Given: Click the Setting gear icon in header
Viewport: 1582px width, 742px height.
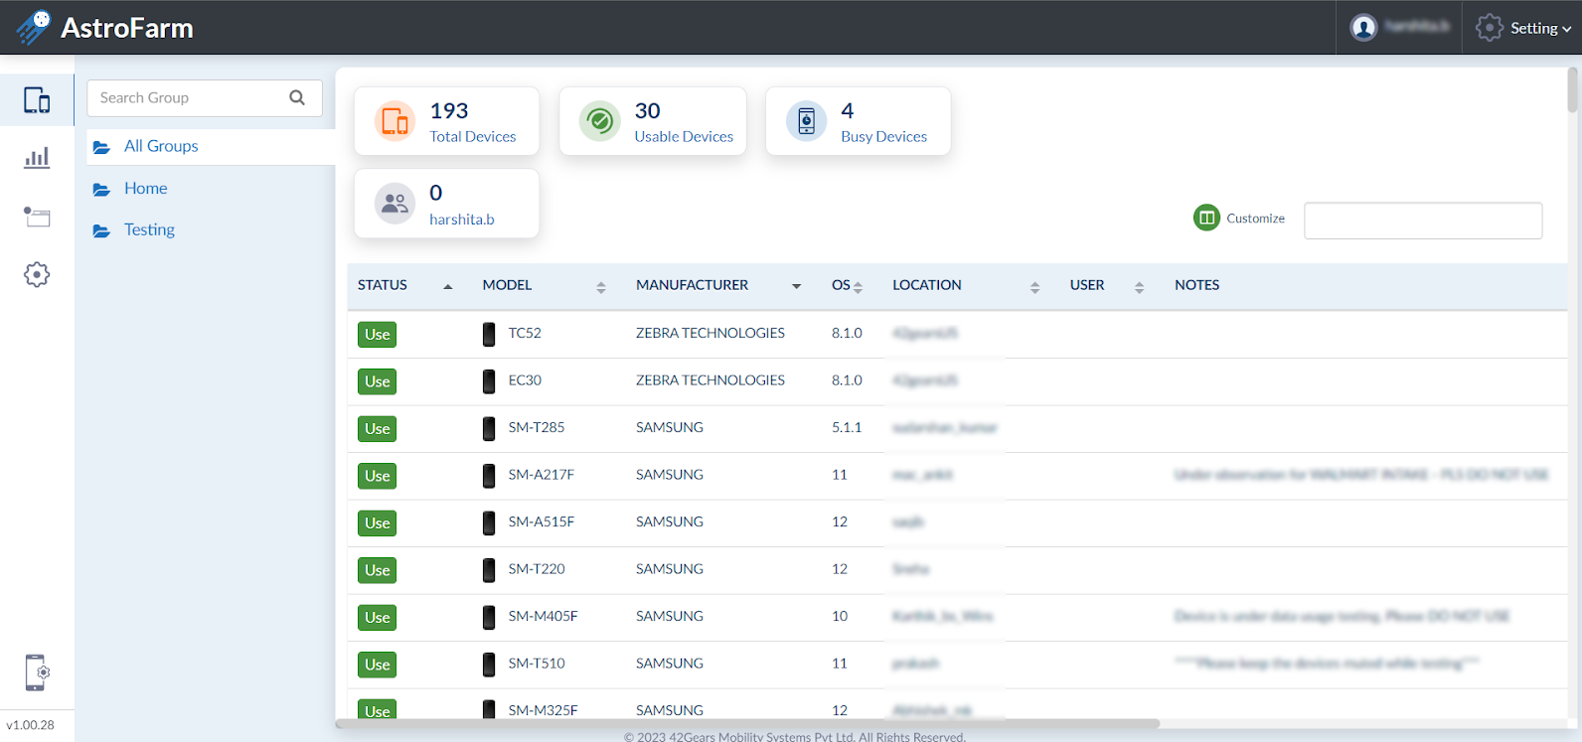Looking at the screenshot, I should [x=1489, y=28].
